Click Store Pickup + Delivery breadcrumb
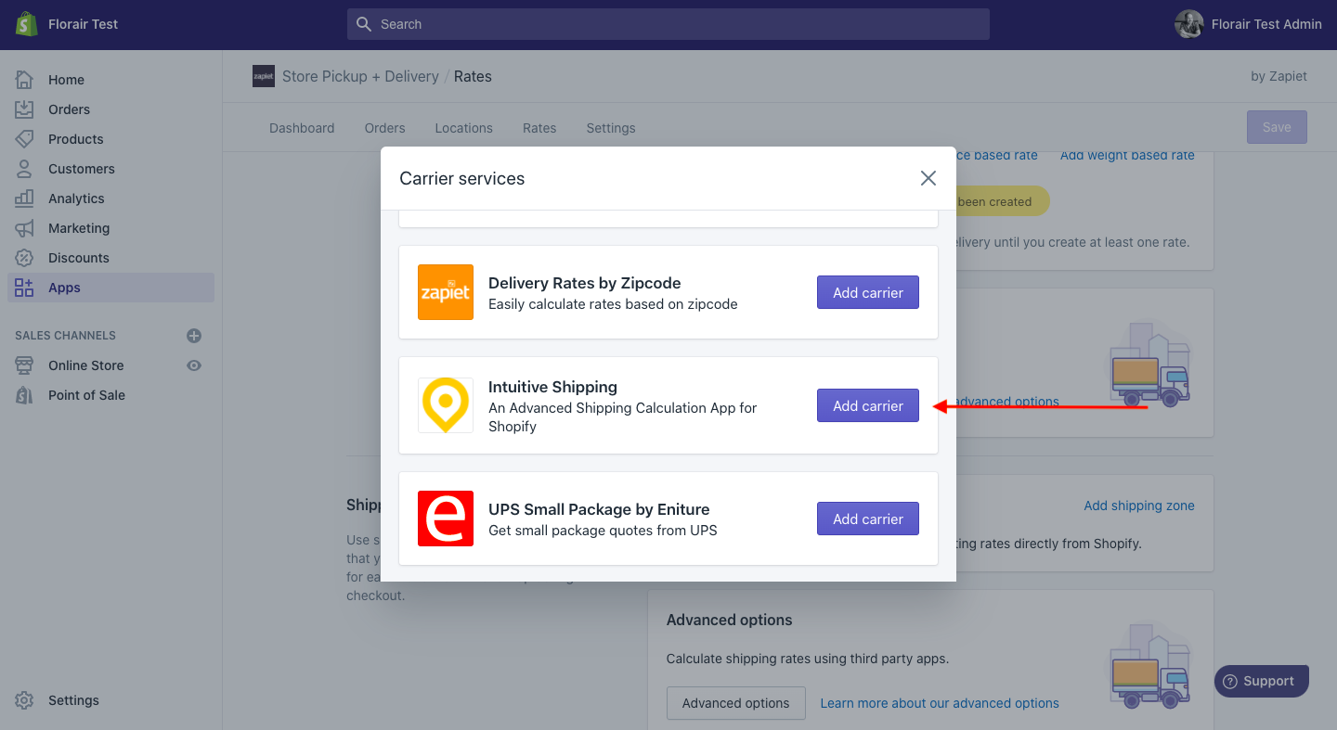 (x=360, y=76)
